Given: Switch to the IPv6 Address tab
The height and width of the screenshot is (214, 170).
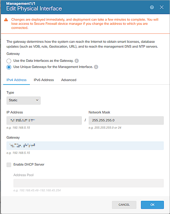Looking at the screenshot, I should [x=44, y=80].
